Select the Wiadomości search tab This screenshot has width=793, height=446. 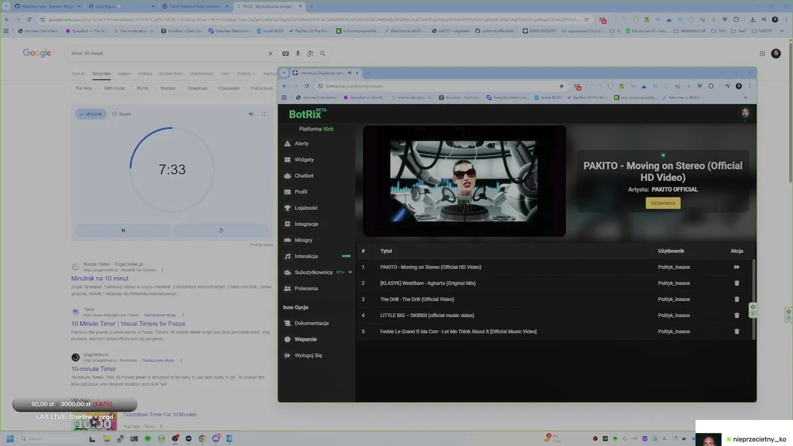(x=202, y=74)
